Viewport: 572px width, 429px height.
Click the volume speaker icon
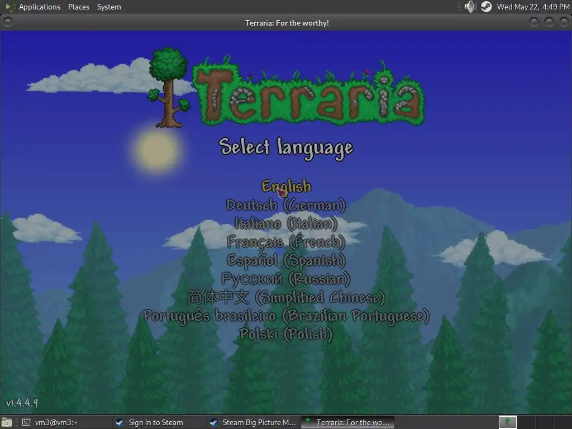point(470,7)
